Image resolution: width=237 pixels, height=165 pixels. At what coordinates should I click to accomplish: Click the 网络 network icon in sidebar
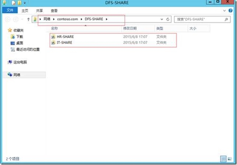pyautogui.click(x=10, y=74)
